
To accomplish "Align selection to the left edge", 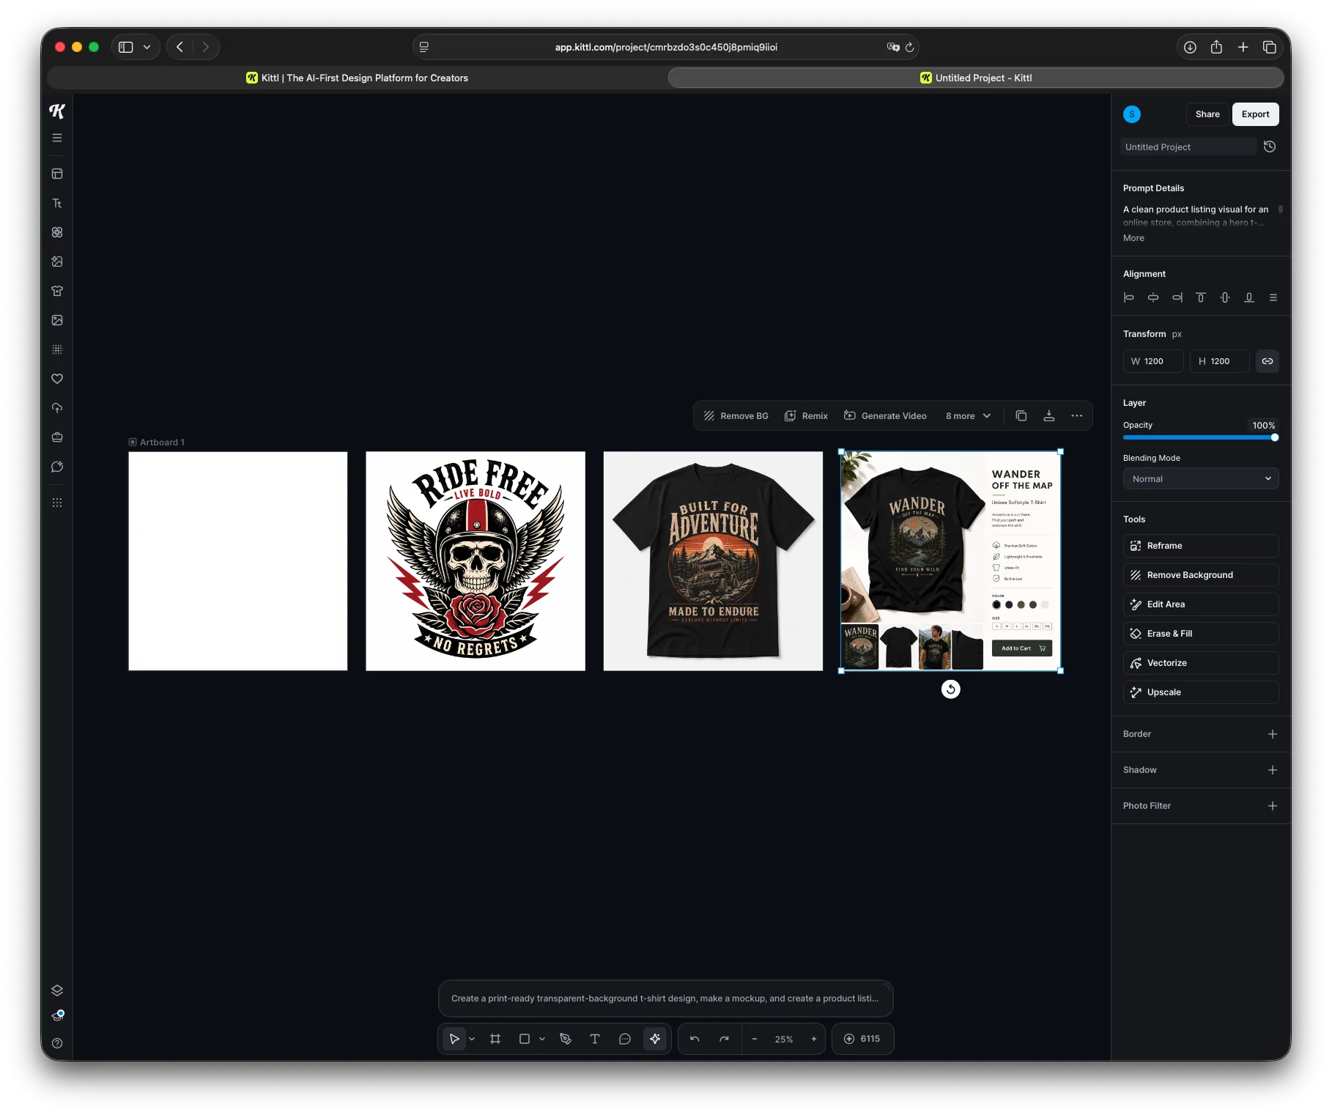I will click(x=1129, y=297).
